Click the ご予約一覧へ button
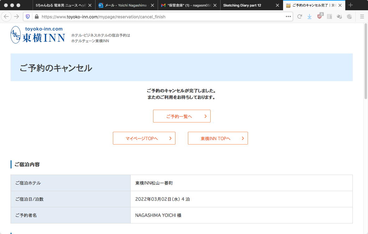Viewport: 368px width, 234px height. [x=182, y=116]
